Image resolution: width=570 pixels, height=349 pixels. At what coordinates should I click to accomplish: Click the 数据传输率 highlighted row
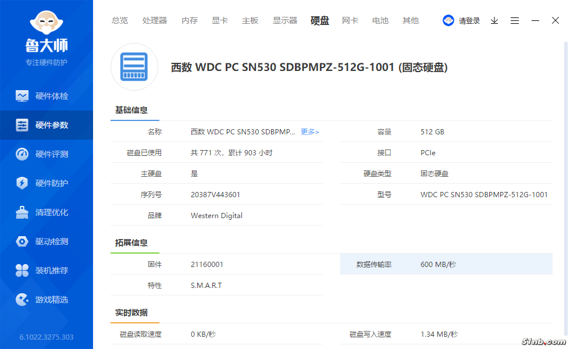click(446, 265)
